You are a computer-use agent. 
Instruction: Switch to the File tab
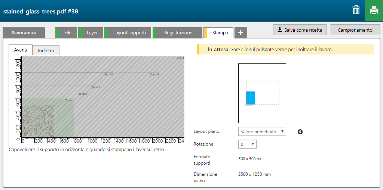click(67, 33)
